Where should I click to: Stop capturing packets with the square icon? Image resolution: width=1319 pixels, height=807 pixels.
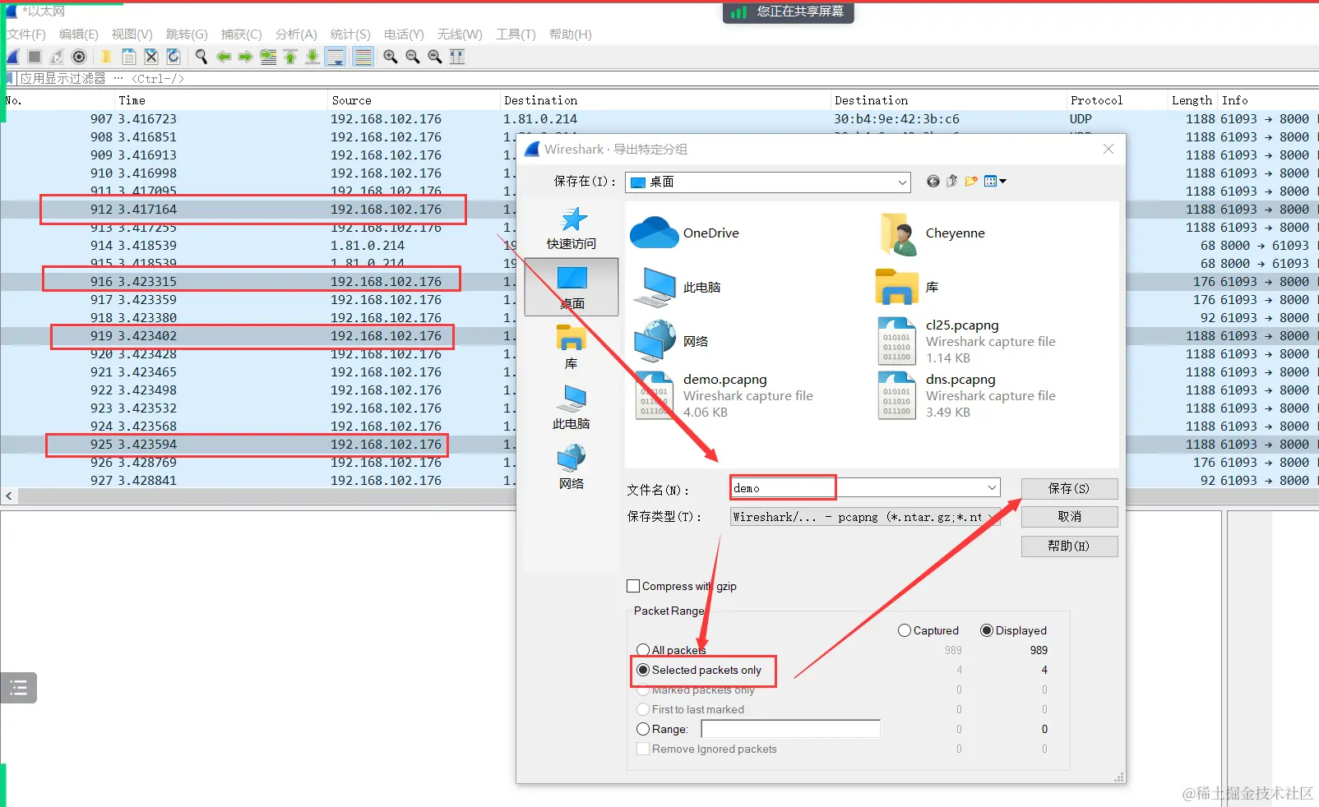(35, 57)
